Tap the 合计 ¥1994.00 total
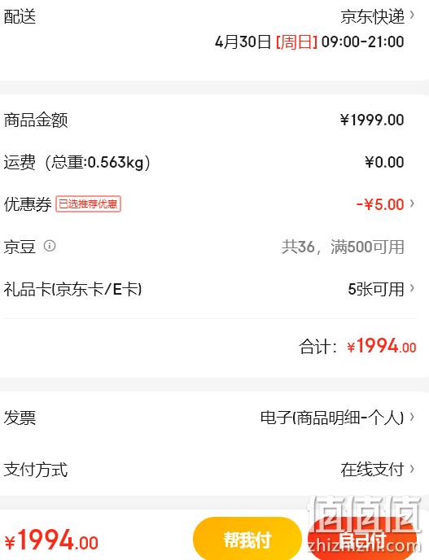 tap(357, 346)
